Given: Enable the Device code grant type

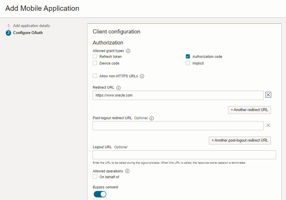Looking at the screenshot, I should click(x=95, y=63).
